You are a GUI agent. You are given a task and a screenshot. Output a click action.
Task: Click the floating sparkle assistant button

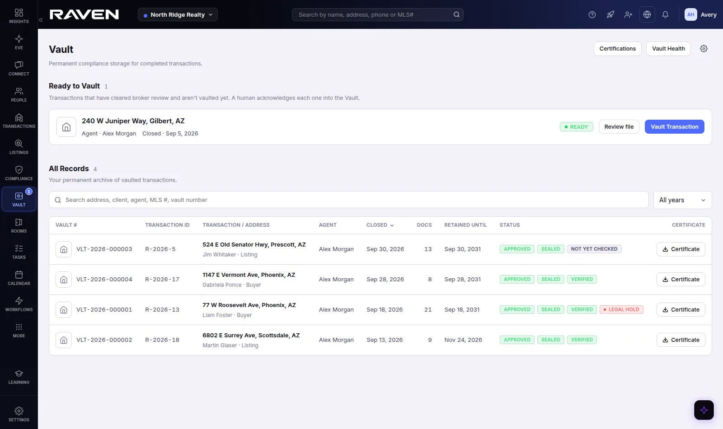coord(704,410)
